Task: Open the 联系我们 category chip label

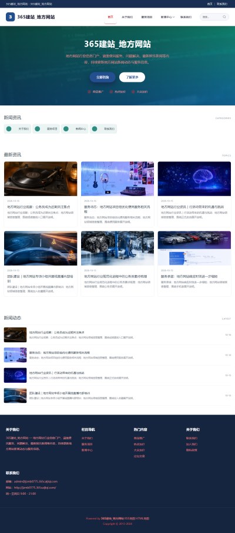Action: point(109,129)
